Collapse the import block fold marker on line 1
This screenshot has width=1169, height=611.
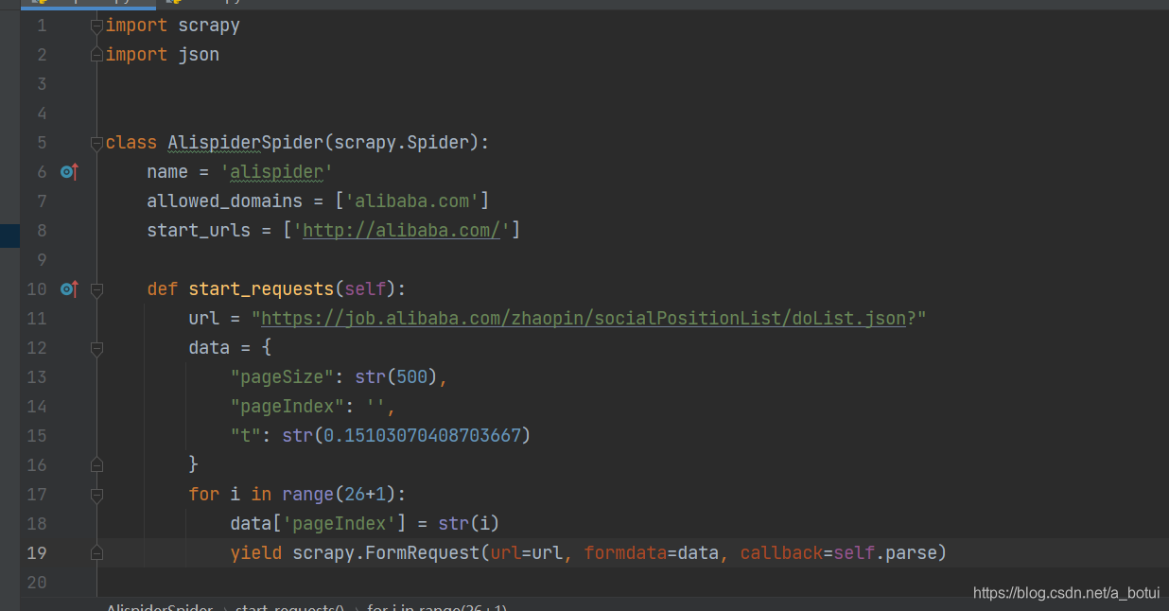pyautogui.click(x=96, y=26)
